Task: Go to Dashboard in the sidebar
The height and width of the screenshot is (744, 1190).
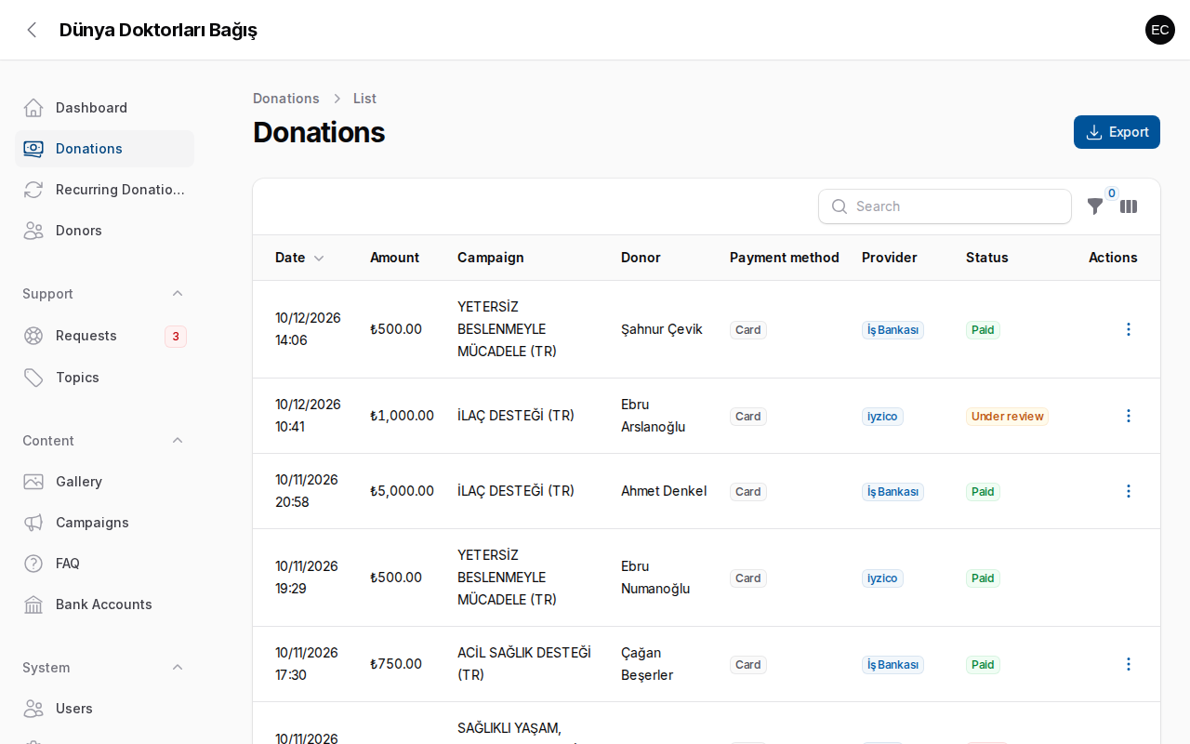Action: (x=104, y=108)
